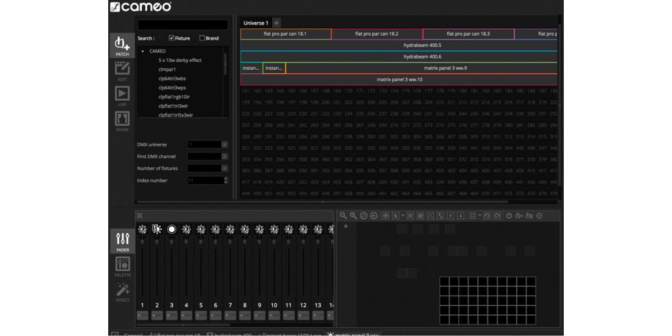The width and height of the screenshot is (672, 336).
Task: Open the PATCH mode in sidebar
Action: pos(122,46)
